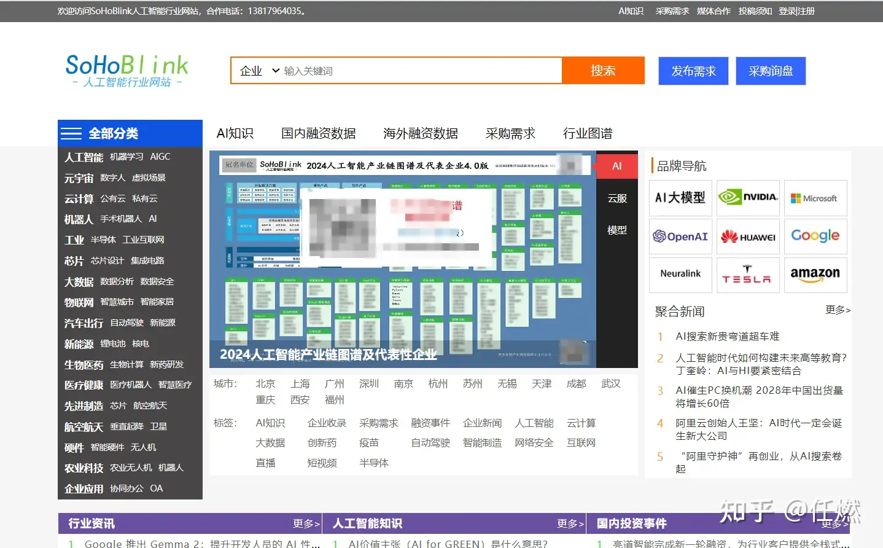This screenshot has height=548, width=883.
Task: Open news about 阿里云创始人王坚
Action: click(759, 429)
